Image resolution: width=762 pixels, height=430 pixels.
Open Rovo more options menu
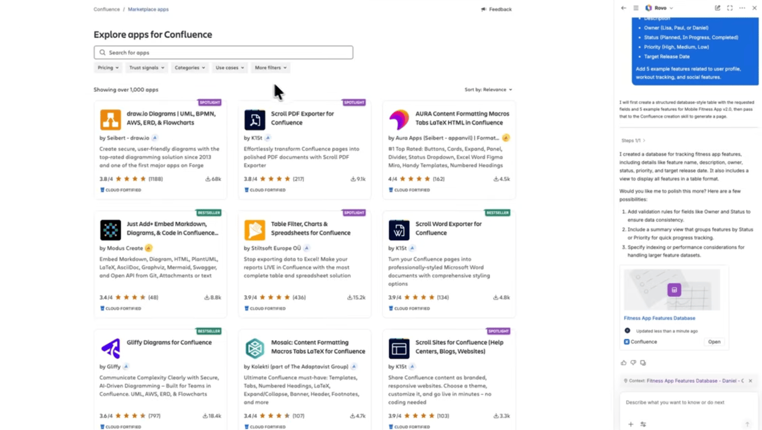click(x=742, y=8)
